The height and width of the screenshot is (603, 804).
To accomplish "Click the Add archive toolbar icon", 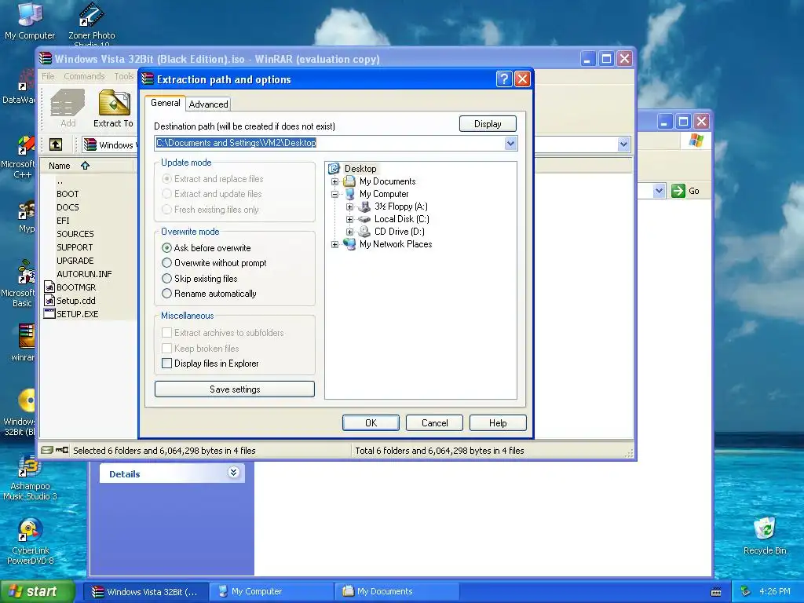I will click(x=68, y=103).
